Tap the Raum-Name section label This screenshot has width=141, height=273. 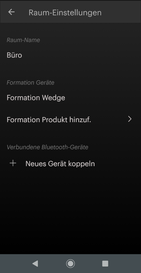[23, 40]
